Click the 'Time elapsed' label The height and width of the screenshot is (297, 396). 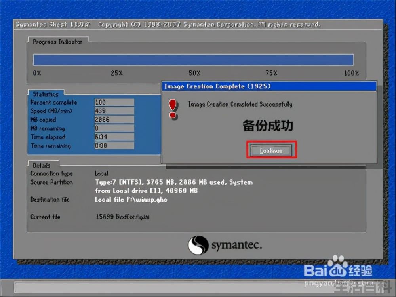48,137
